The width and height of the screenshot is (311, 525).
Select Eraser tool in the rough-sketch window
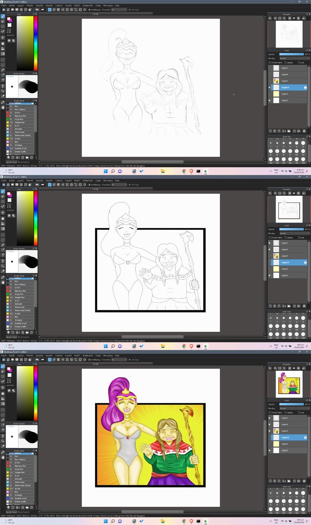click(x=3, y=21)
